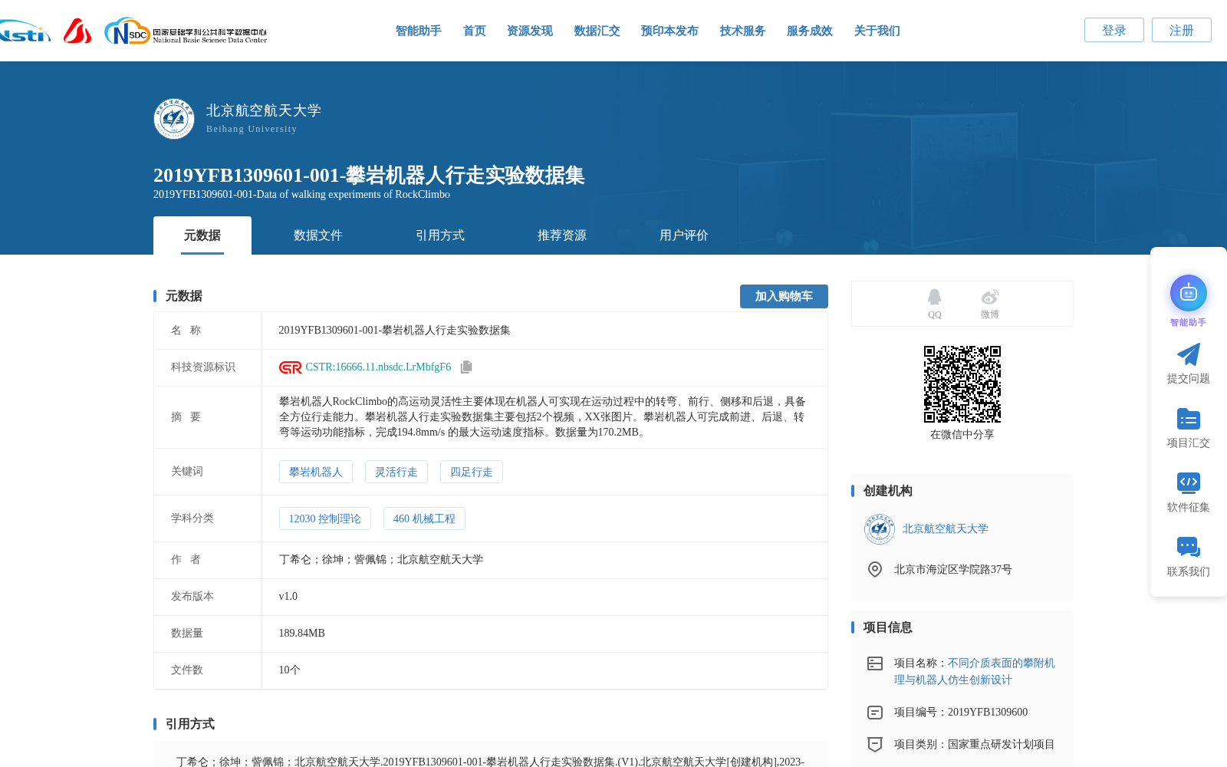Click the location pin icon beside the address
1227x767 pixels.
[x=875, y=569]
